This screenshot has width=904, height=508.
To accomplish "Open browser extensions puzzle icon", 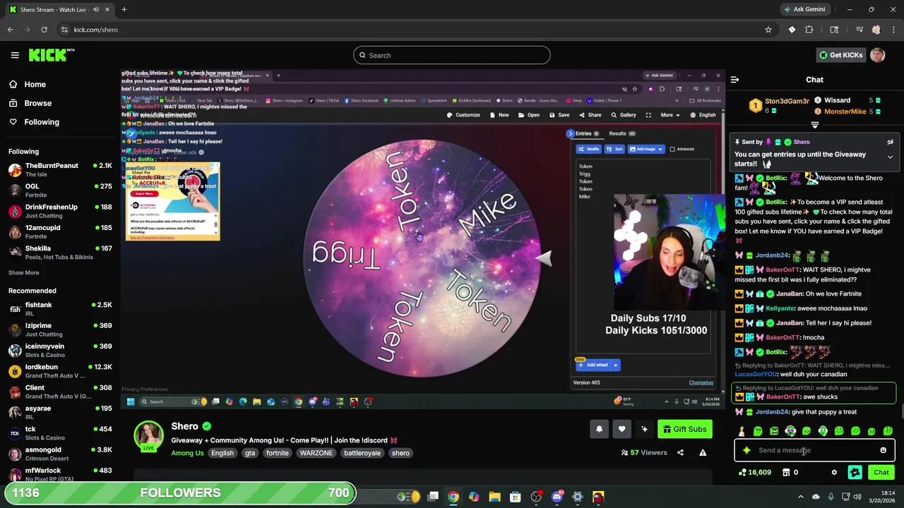I will pyautogui.click(x=809, y=30).
